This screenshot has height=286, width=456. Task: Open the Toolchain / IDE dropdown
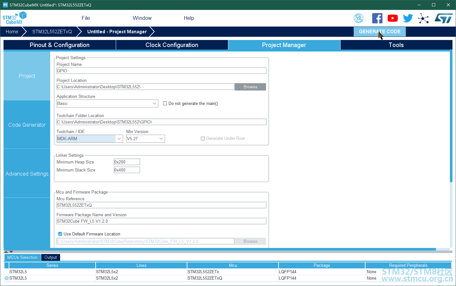[x=90, y=139]
